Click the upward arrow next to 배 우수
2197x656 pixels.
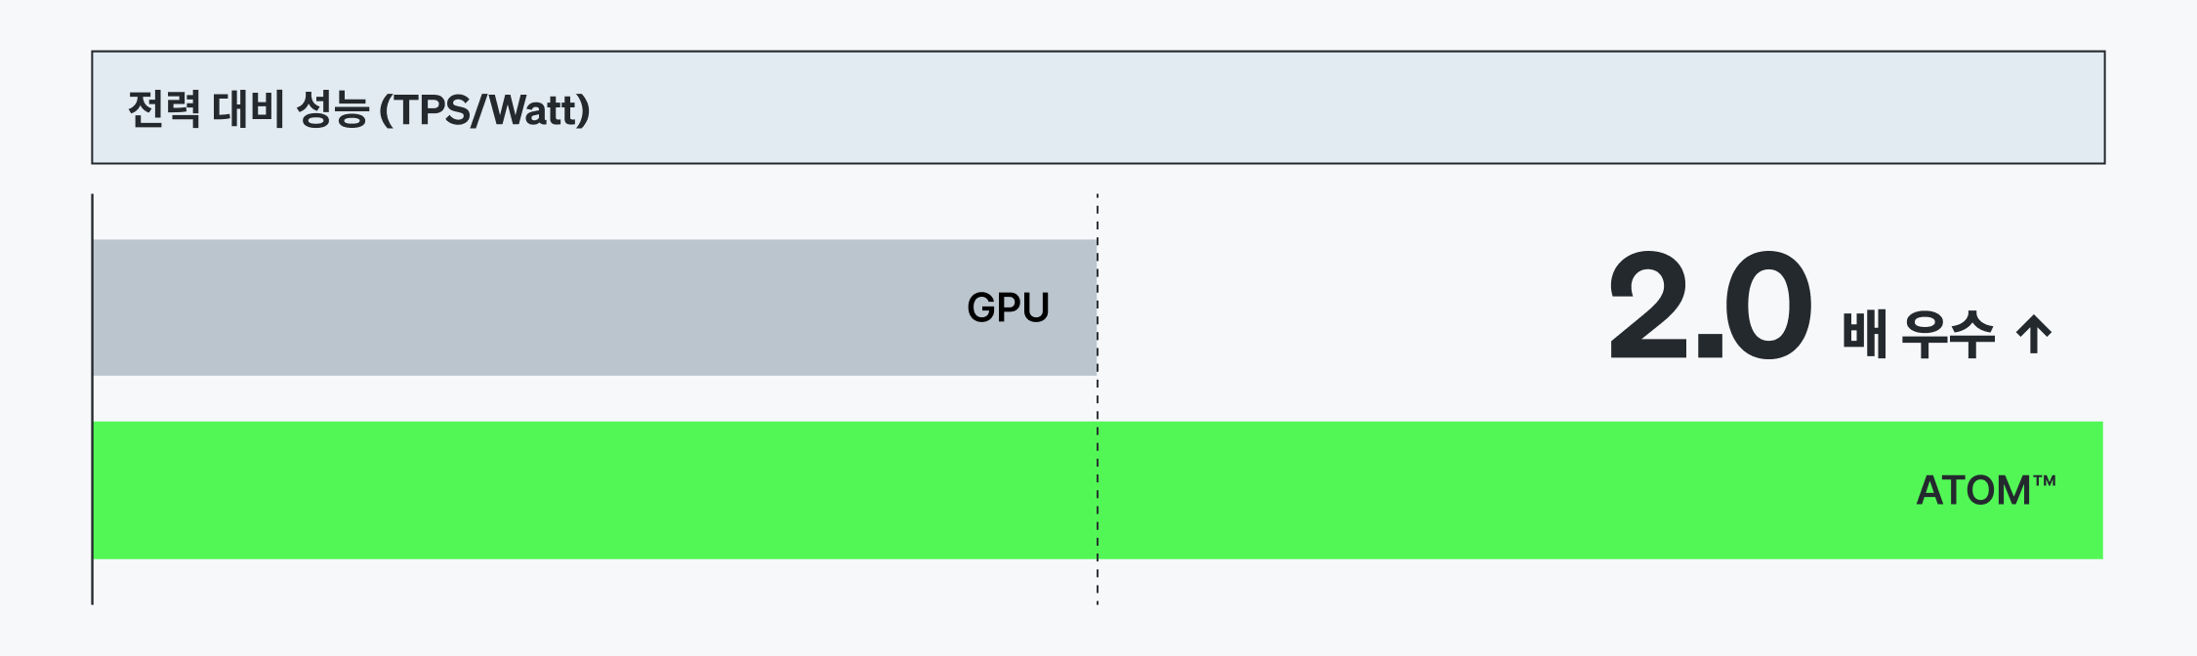coord(2034,335)
